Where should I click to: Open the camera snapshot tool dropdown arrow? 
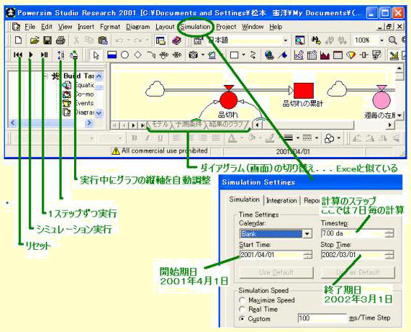tap(203, 55)
